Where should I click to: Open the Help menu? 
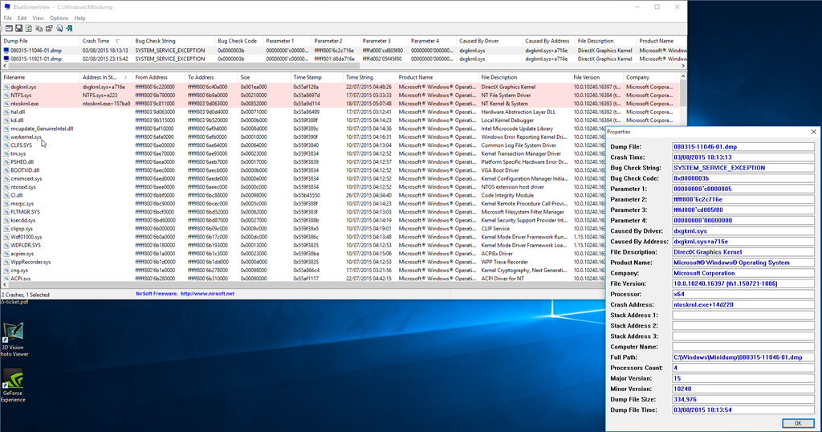(79, 18)
